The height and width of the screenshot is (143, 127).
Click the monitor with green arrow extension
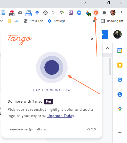pyautogui.click(x=62, y=13)
